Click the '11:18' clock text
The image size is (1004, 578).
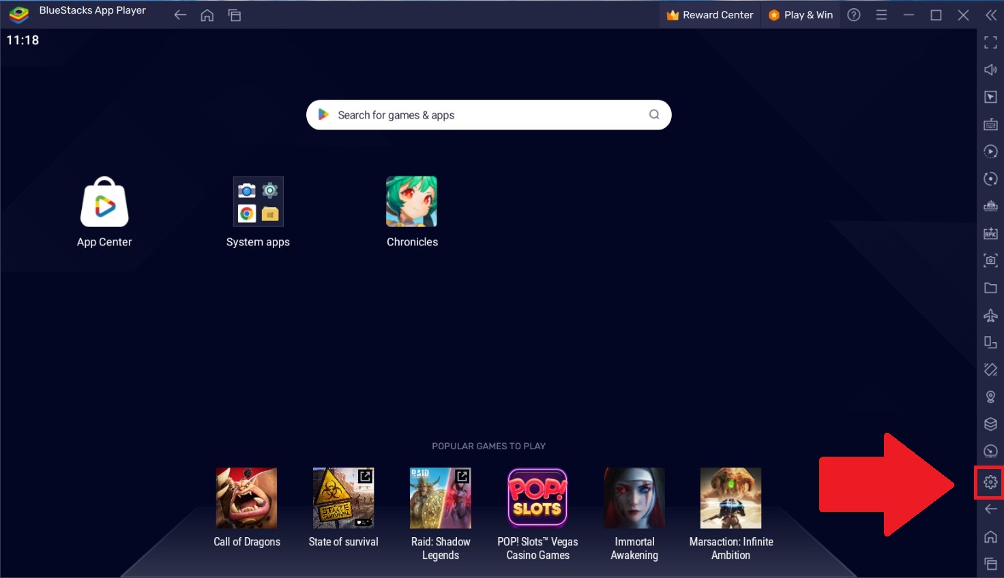[x=23, y=40]
